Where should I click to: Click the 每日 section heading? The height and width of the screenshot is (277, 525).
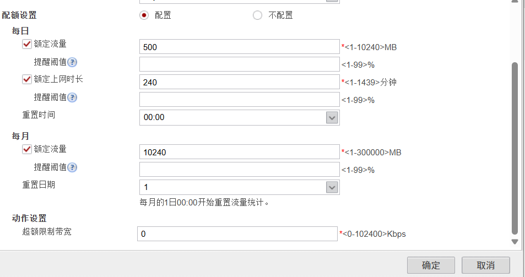click(x=20, y=31)
